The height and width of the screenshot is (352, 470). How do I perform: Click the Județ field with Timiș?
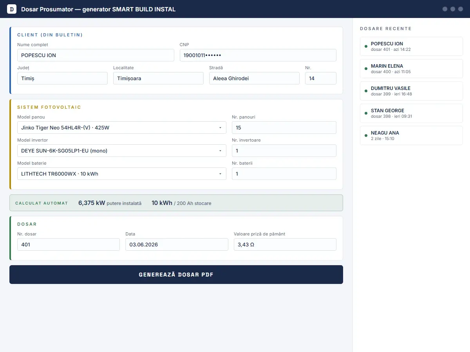tap(62, 78)
